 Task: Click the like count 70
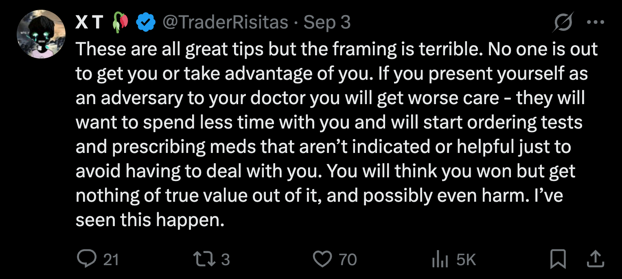coord(348,259)
